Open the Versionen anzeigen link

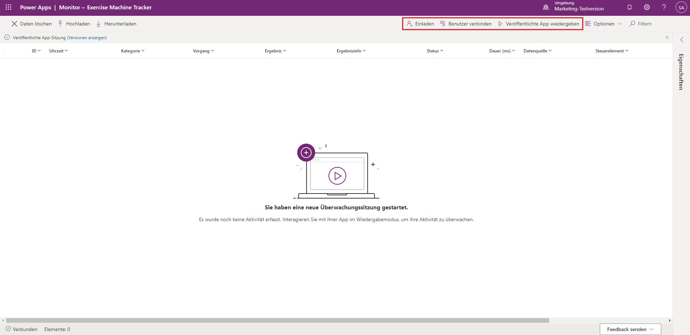pos(87,38)
